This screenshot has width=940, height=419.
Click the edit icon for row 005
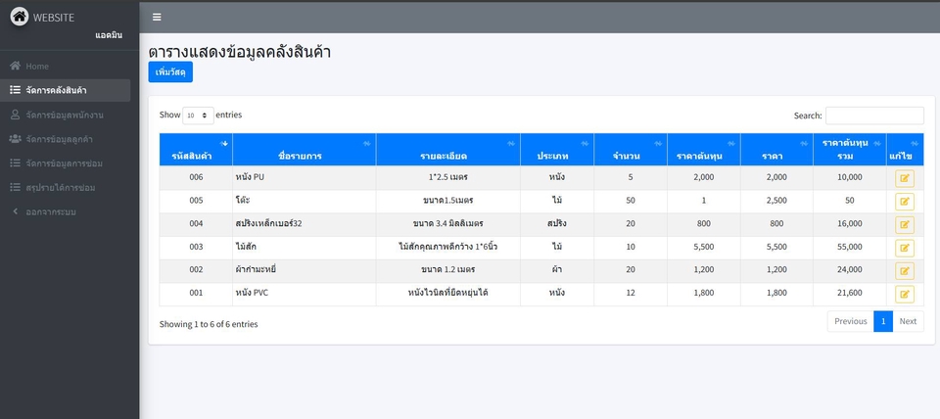905,202
